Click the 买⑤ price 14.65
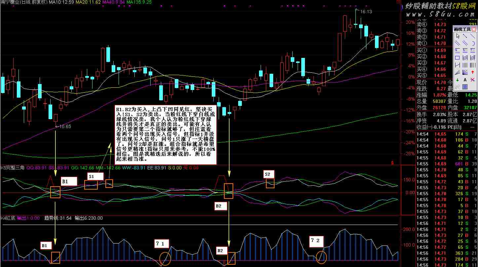Image resolution: width=478 pixels, height=267 pixels. pyautogui.click(x=440, y=75)
